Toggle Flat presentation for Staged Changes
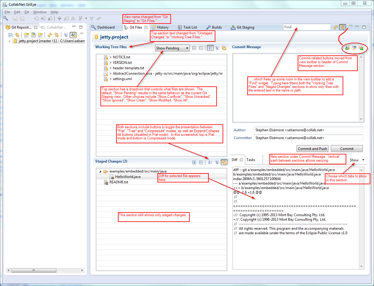 (211, 162)
